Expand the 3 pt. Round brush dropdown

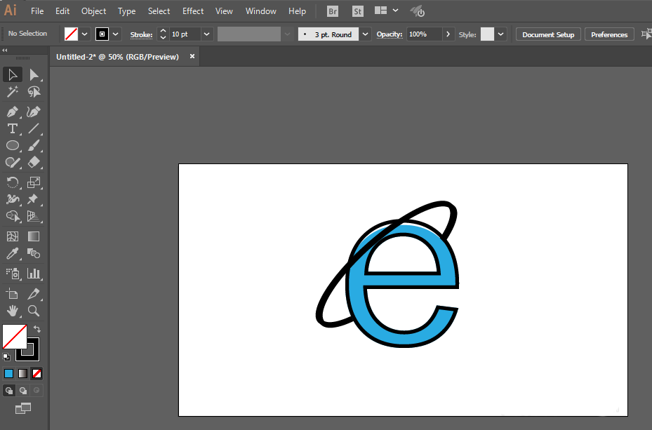(365, 34)
